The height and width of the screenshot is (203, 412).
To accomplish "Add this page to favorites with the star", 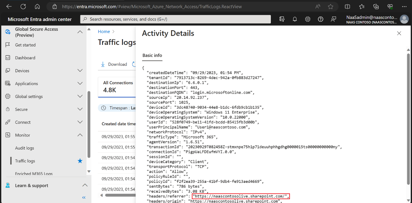I will tap(331, 6).
